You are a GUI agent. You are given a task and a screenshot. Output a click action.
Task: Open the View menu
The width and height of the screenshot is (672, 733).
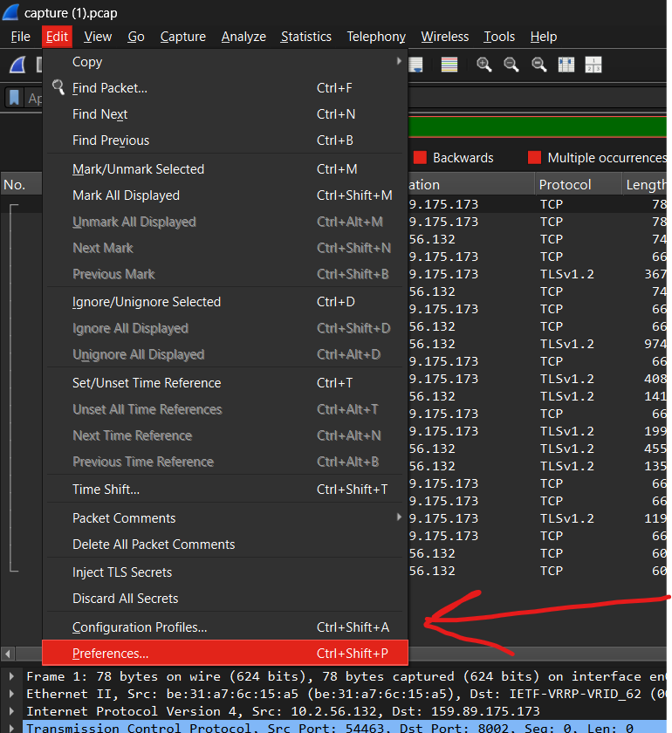[98, 37]
